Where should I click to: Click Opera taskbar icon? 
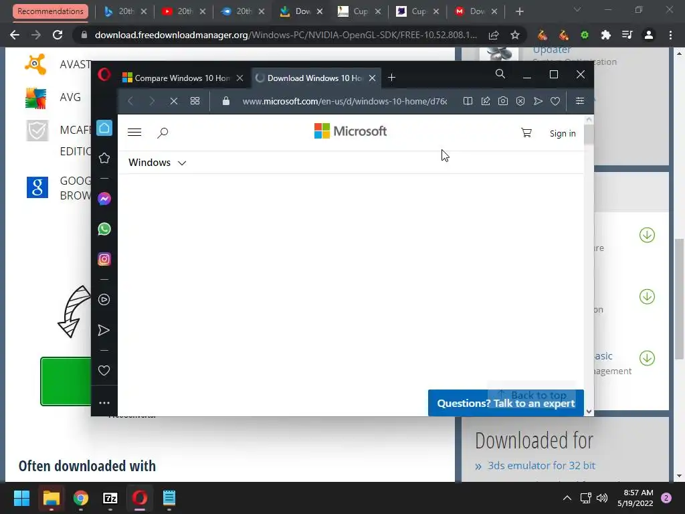pyautogui.click(x=140, y=498)
